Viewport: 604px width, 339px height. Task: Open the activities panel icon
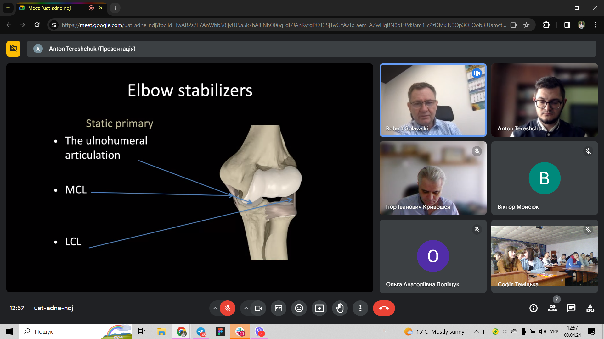[x=590, y=308]
